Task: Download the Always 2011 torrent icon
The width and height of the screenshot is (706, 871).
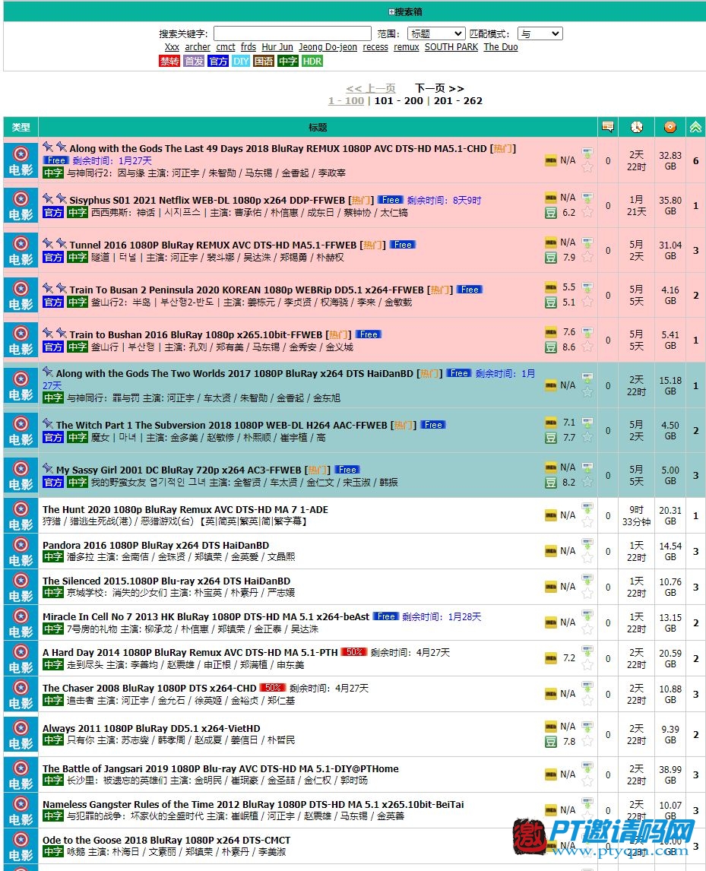Action: tap(587, 726)
